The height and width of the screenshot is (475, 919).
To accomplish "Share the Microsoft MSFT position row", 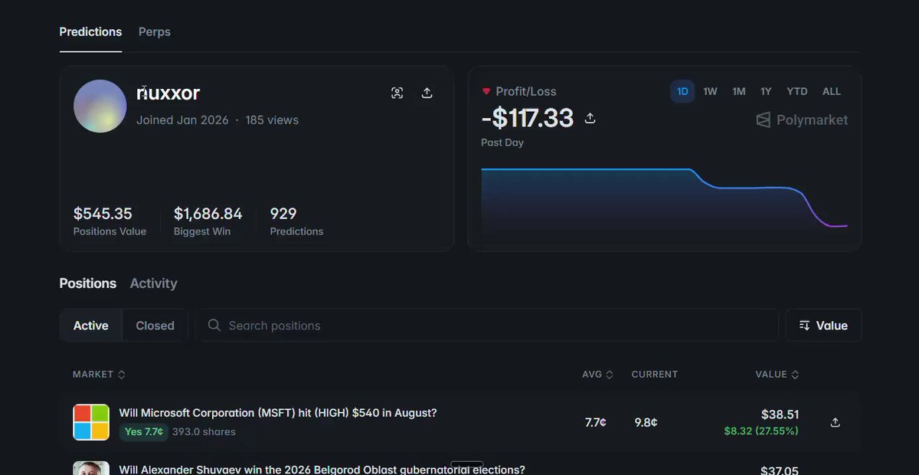I will (836, 422).
